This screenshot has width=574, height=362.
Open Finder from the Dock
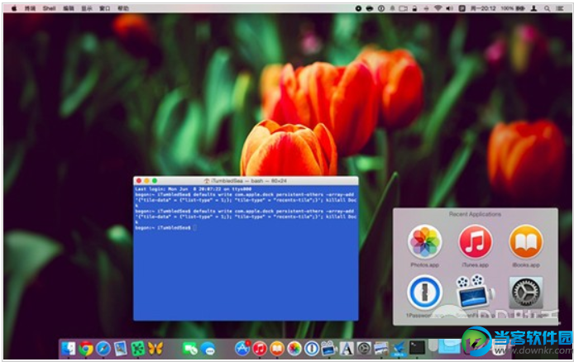tap(68, 349)
